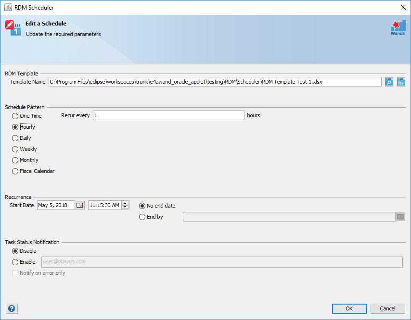Edit the Recur every hours value
Screen dimensions: 411x320
coord(168,115)
